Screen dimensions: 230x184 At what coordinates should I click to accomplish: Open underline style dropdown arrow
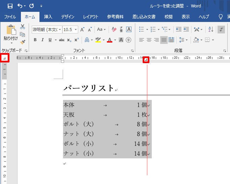[x=56, y=40]
